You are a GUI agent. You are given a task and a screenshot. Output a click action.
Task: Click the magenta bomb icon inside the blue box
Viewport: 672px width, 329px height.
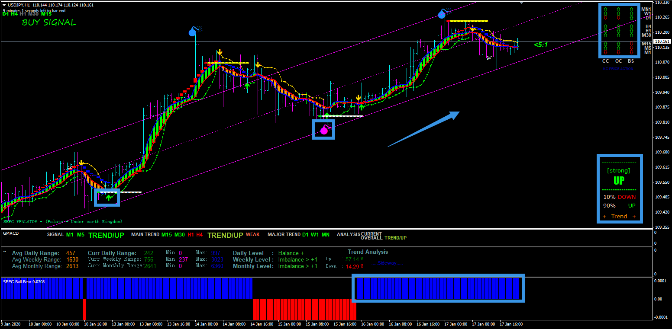point(324,130)
